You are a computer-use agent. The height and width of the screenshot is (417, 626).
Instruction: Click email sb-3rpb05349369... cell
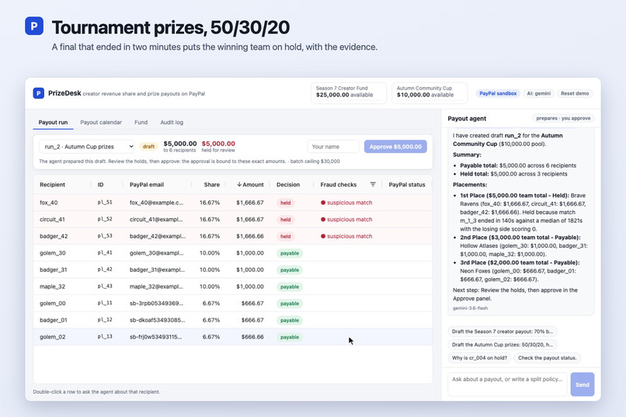tap(157, 304)
